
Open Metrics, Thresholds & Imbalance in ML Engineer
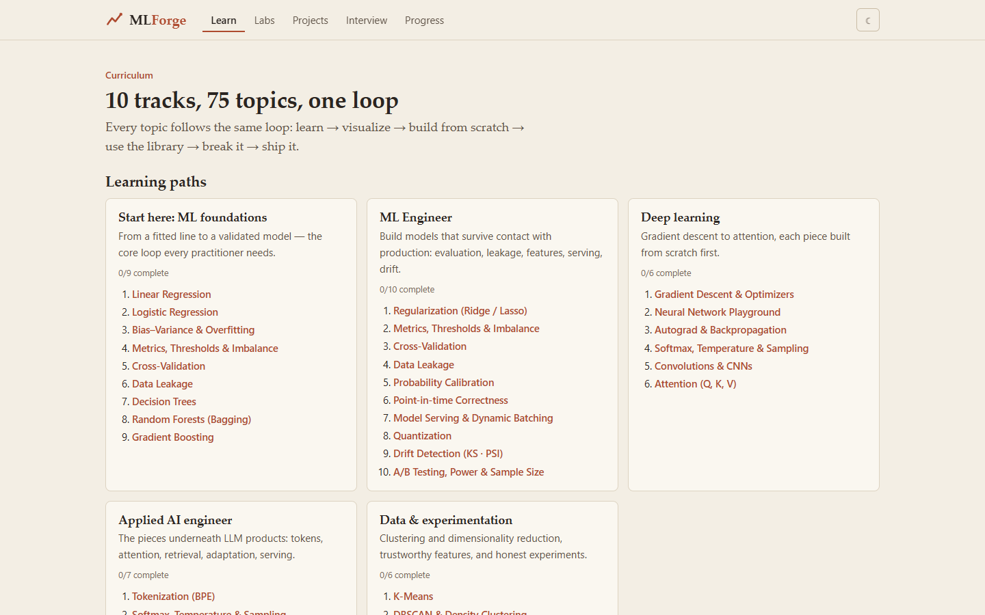tap(467, 329)
